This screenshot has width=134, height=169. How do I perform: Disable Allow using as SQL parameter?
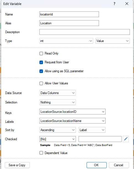41,71
